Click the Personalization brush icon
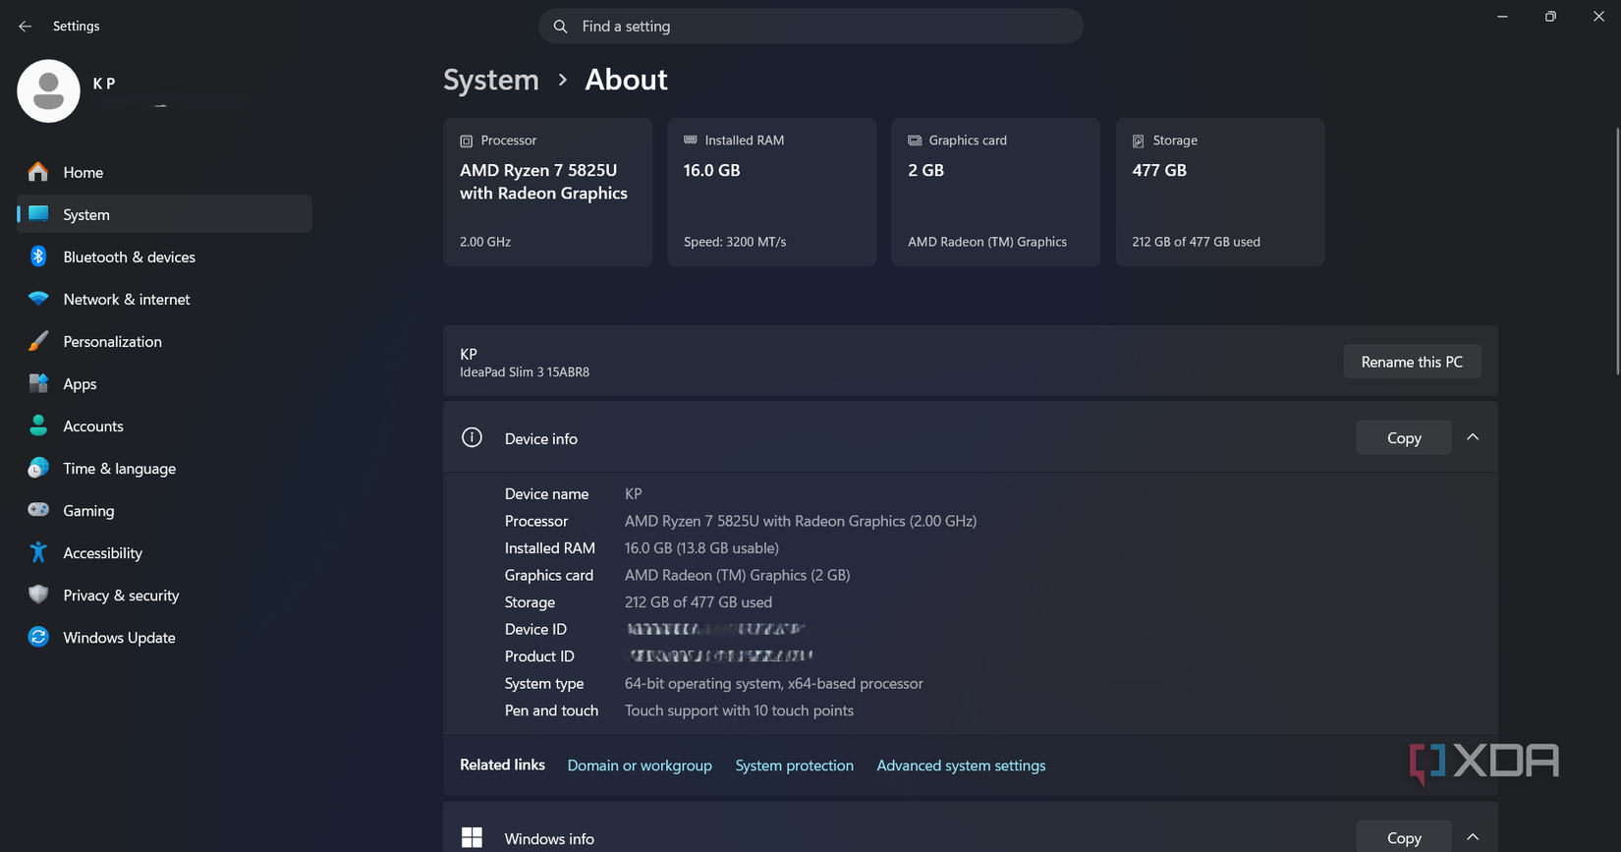This screenshot has width=1621, height=852. pyautogui.click(x=38, y=341)
